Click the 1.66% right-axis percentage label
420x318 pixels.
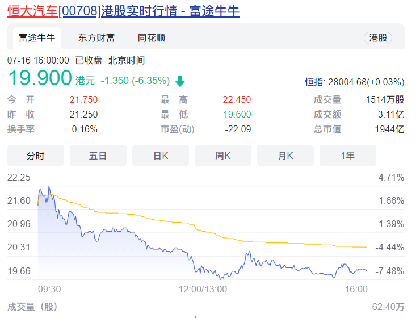pyautogui.click(x=392, y=200)
